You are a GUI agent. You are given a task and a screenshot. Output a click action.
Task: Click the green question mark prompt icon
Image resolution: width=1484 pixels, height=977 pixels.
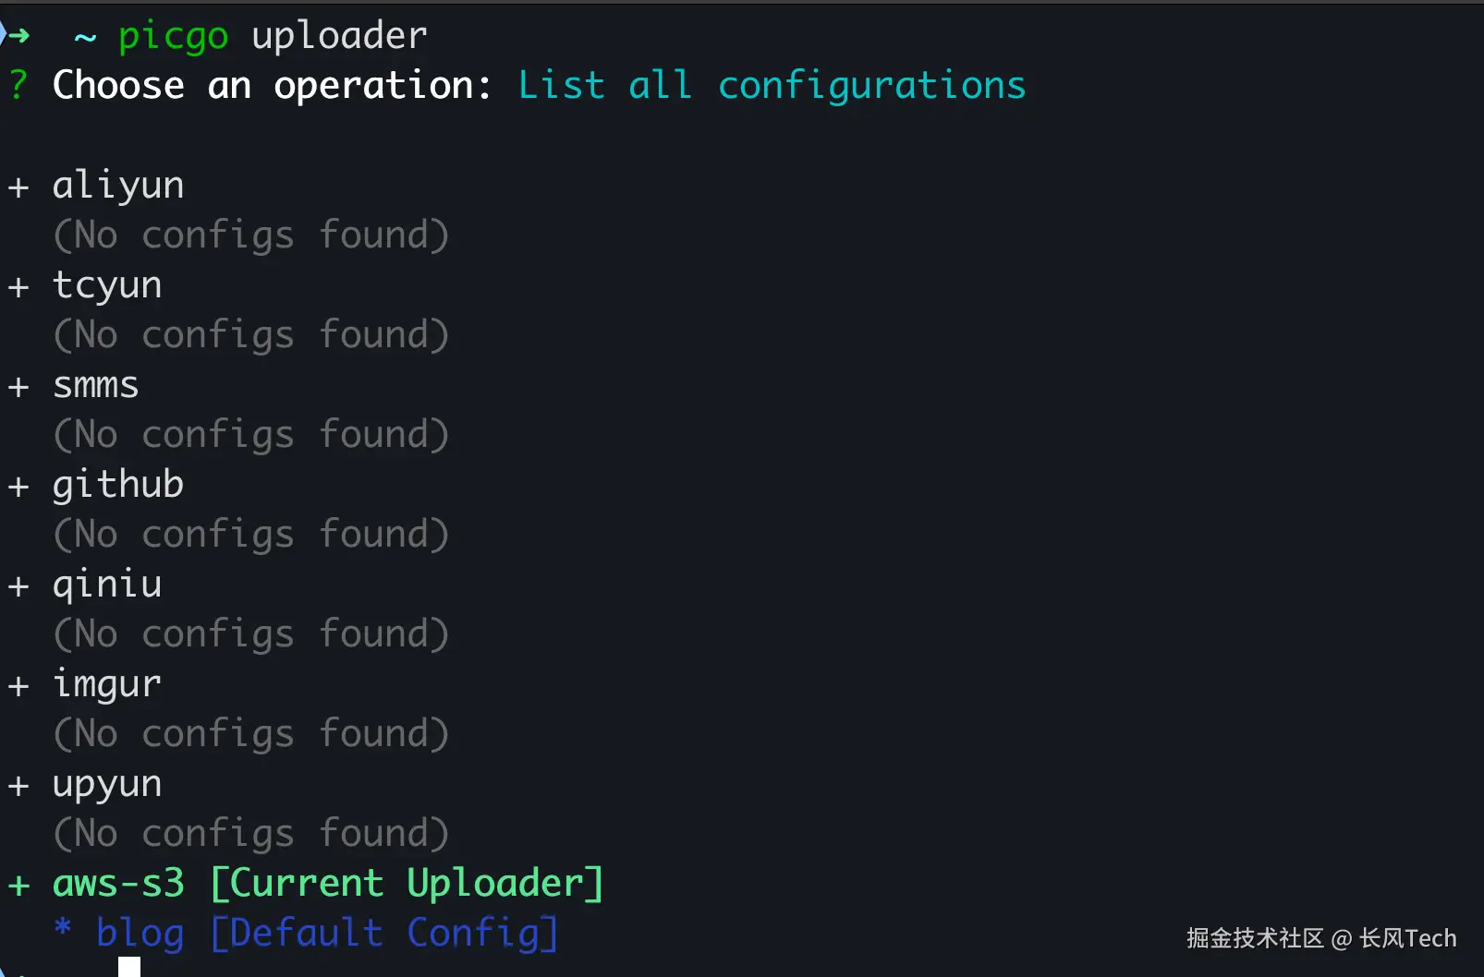pos(18,85)
